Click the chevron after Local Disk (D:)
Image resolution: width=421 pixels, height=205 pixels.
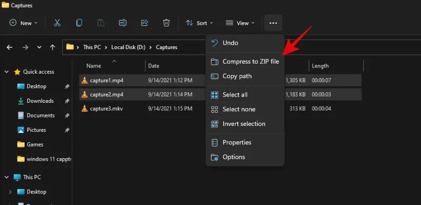click(x=151, y=47)
